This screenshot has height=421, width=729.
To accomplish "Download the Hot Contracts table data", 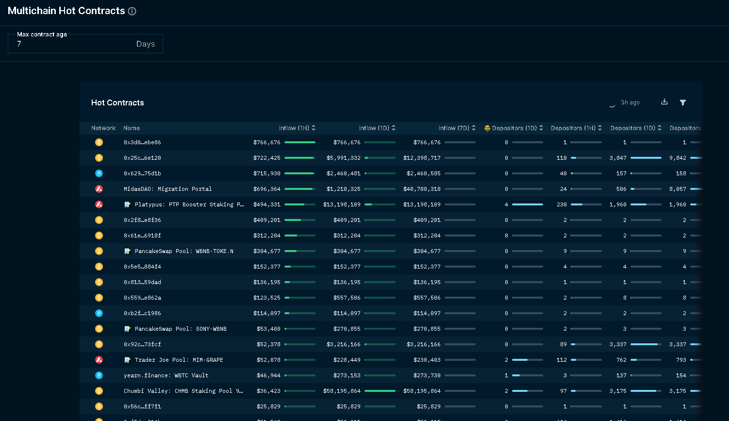I will pyautogui.click(x=664, y=102).
